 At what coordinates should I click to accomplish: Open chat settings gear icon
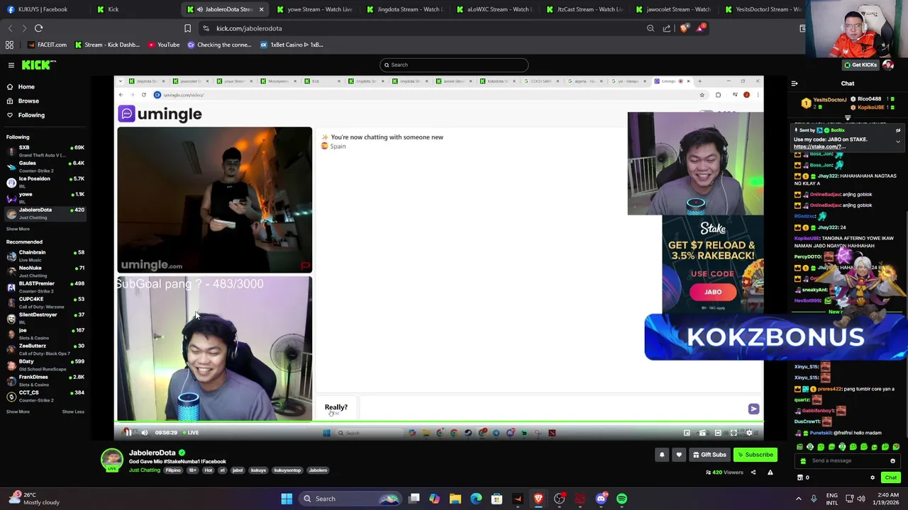click(x=873, y=477)
